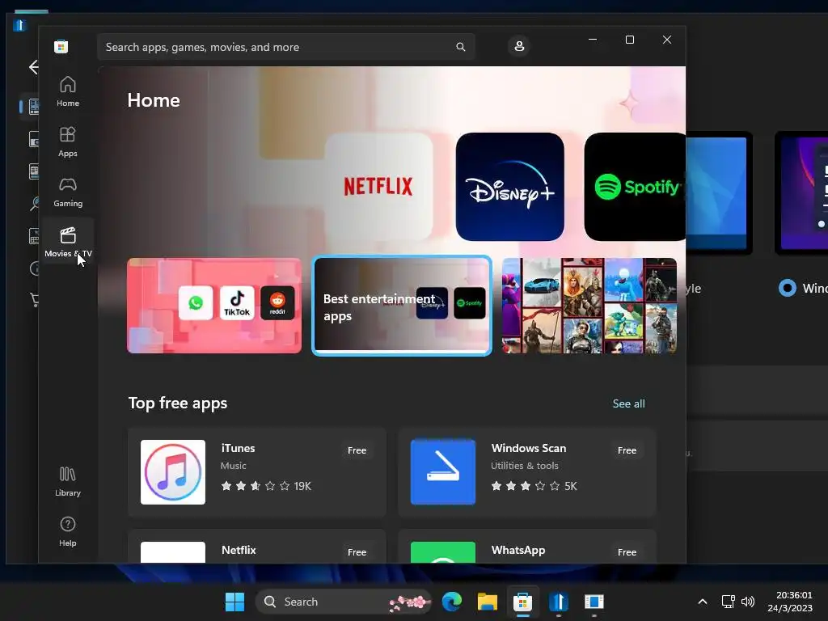The width and height of the screenshot is (828, 621).
Task: Open File Explorer from taskbar
Action: (488, 602)
